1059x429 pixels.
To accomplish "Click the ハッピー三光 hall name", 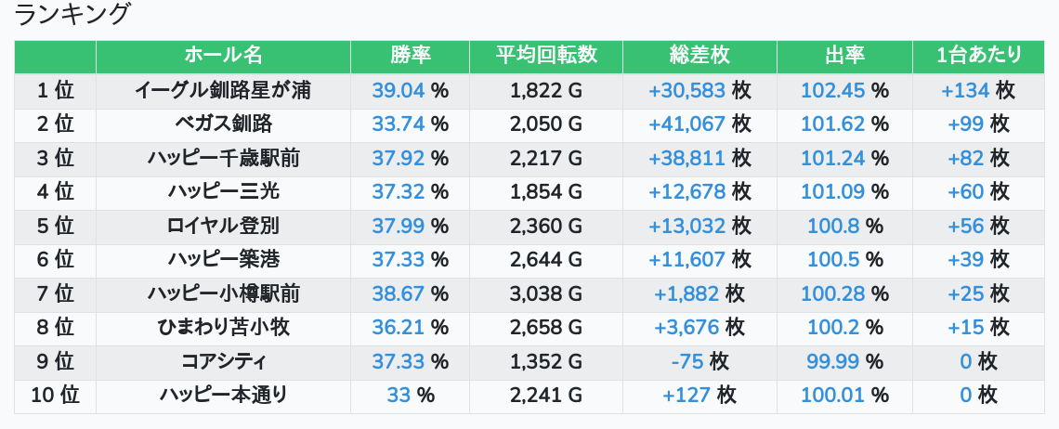I will [x=223, y=191].
